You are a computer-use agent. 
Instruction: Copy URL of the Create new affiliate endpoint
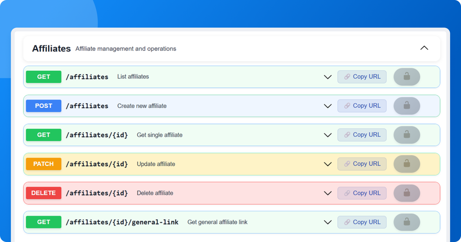coord(362,106)
